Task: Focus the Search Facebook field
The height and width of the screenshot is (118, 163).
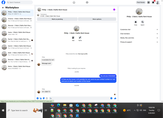Action: 20,2
